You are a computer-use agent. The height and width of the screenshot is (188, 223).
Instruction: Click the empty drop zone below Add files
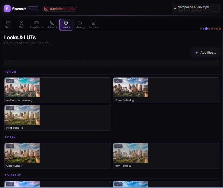point(111,63)
